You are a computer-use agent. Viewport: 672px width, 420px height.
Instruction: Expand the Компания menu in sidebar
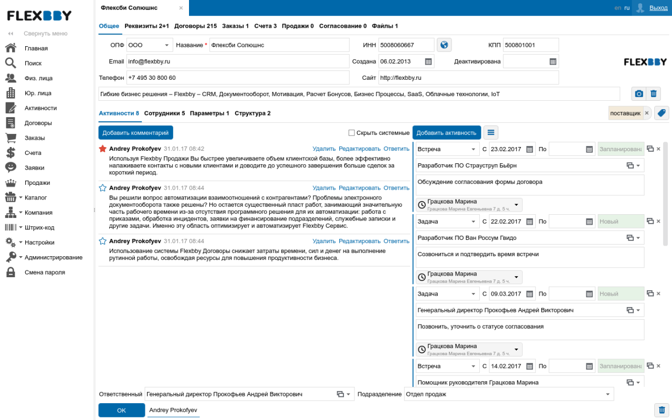pos(20,213)
